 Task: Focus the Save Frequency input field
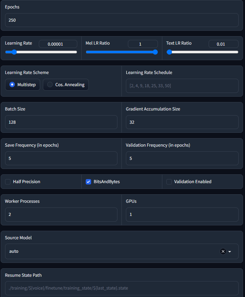click(x=61, y=158)
